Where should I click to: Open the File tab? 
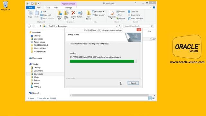(30, 8)
